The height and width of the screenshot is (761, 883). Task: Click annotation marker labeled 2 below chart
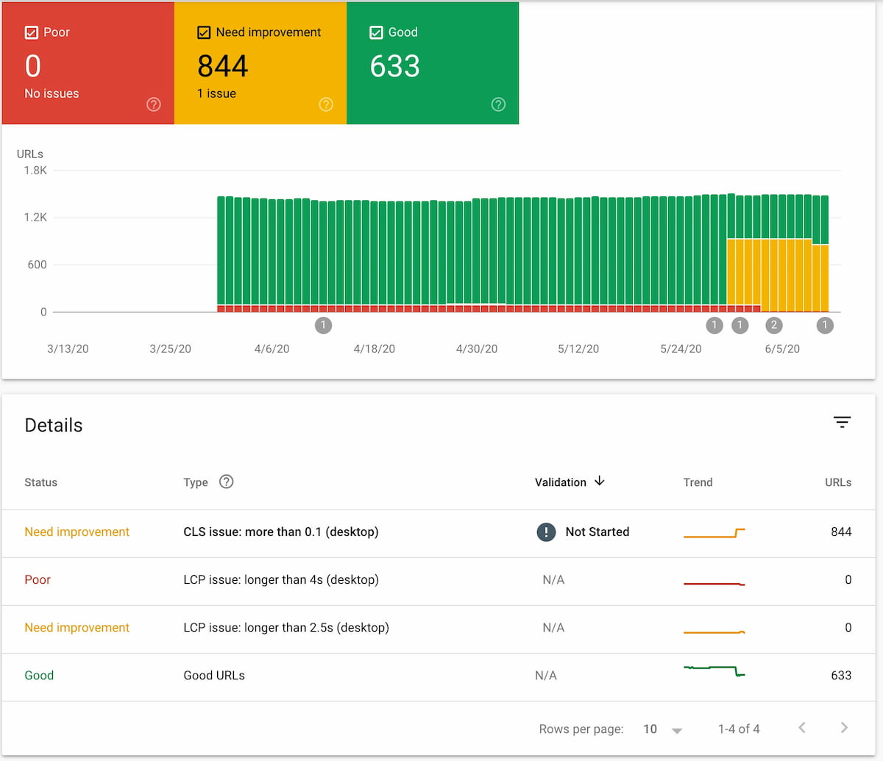click(774, 325)
